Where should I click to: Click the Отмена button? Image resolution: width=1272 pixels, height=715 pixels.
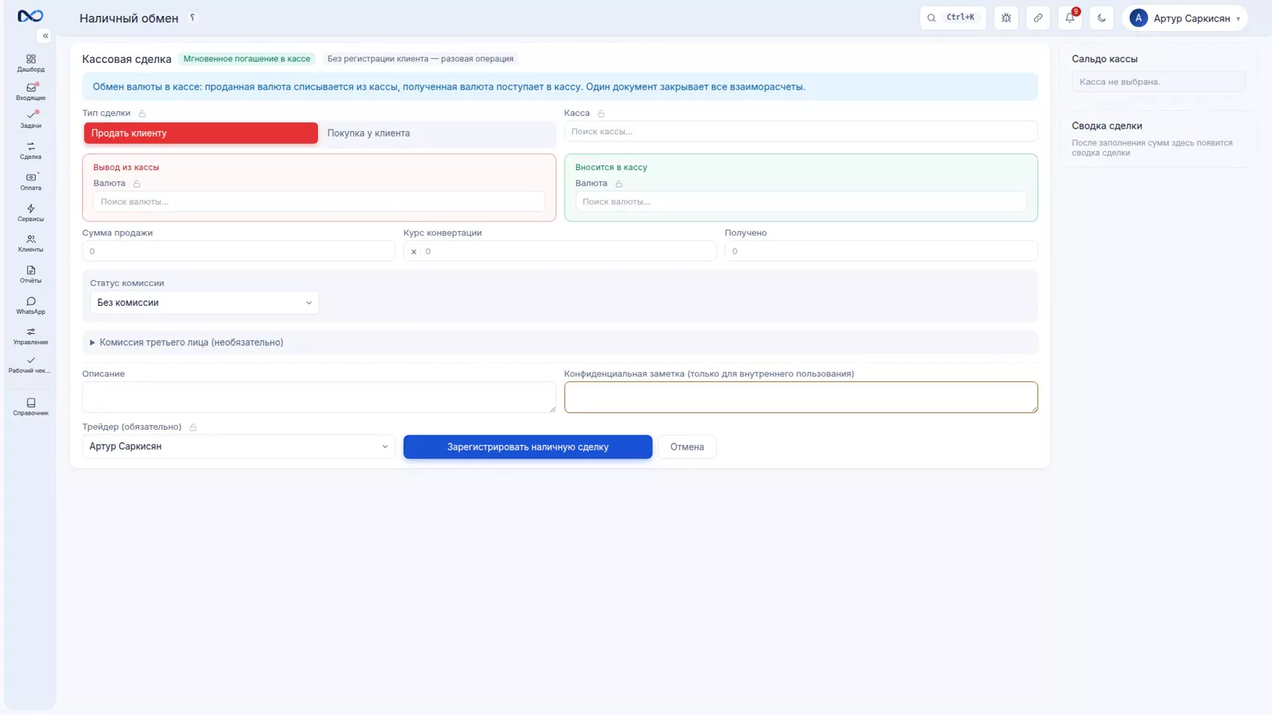[687, 447]
